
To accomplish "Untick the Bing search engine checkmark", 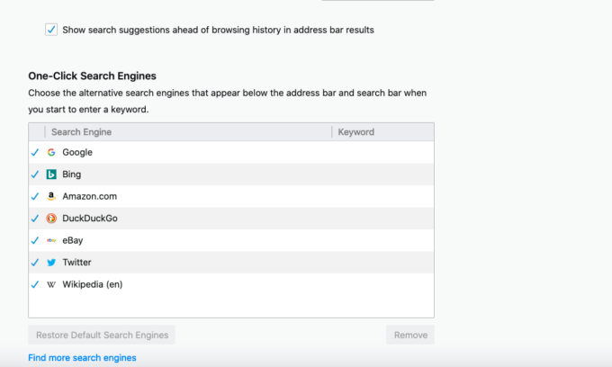I will pyautogui.click(x=35, y=175).
